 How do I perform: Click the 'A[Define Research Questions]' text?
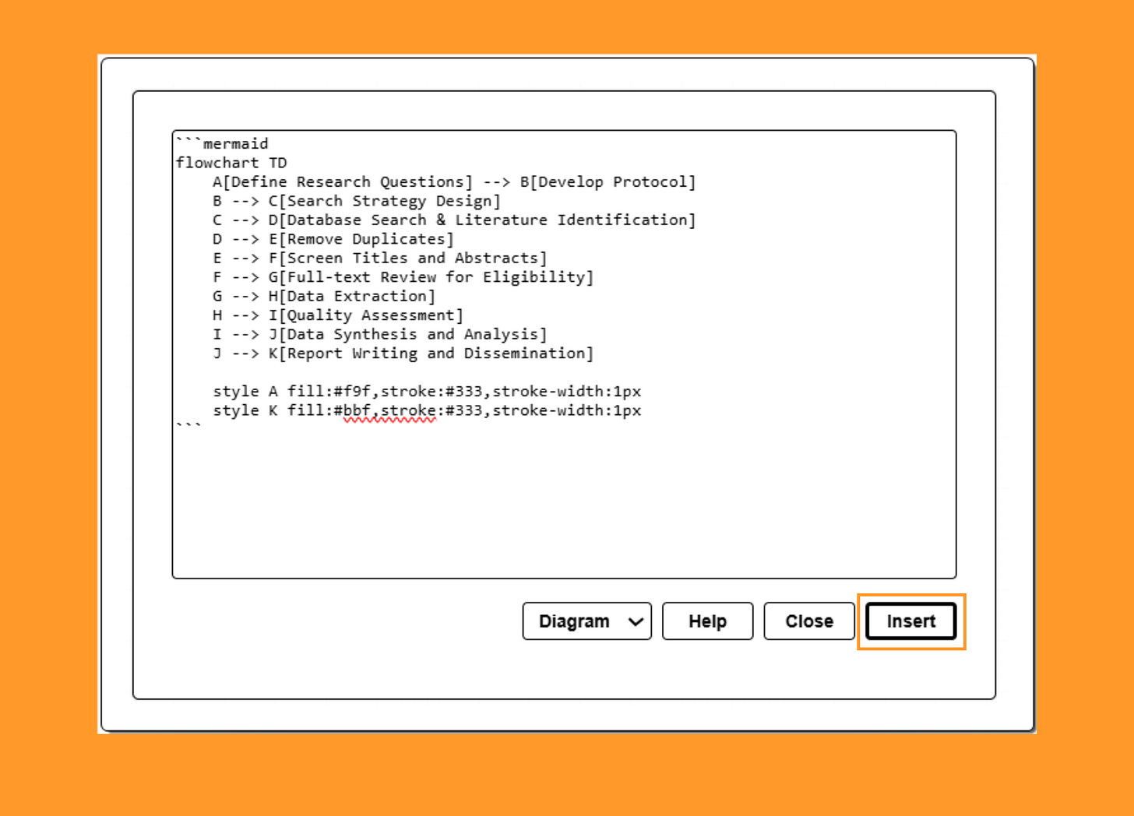[x=343, y=181]
